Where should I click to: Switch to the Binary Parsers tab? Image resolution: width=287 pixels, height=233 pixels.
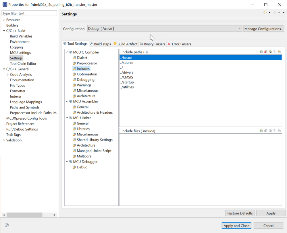153,44
